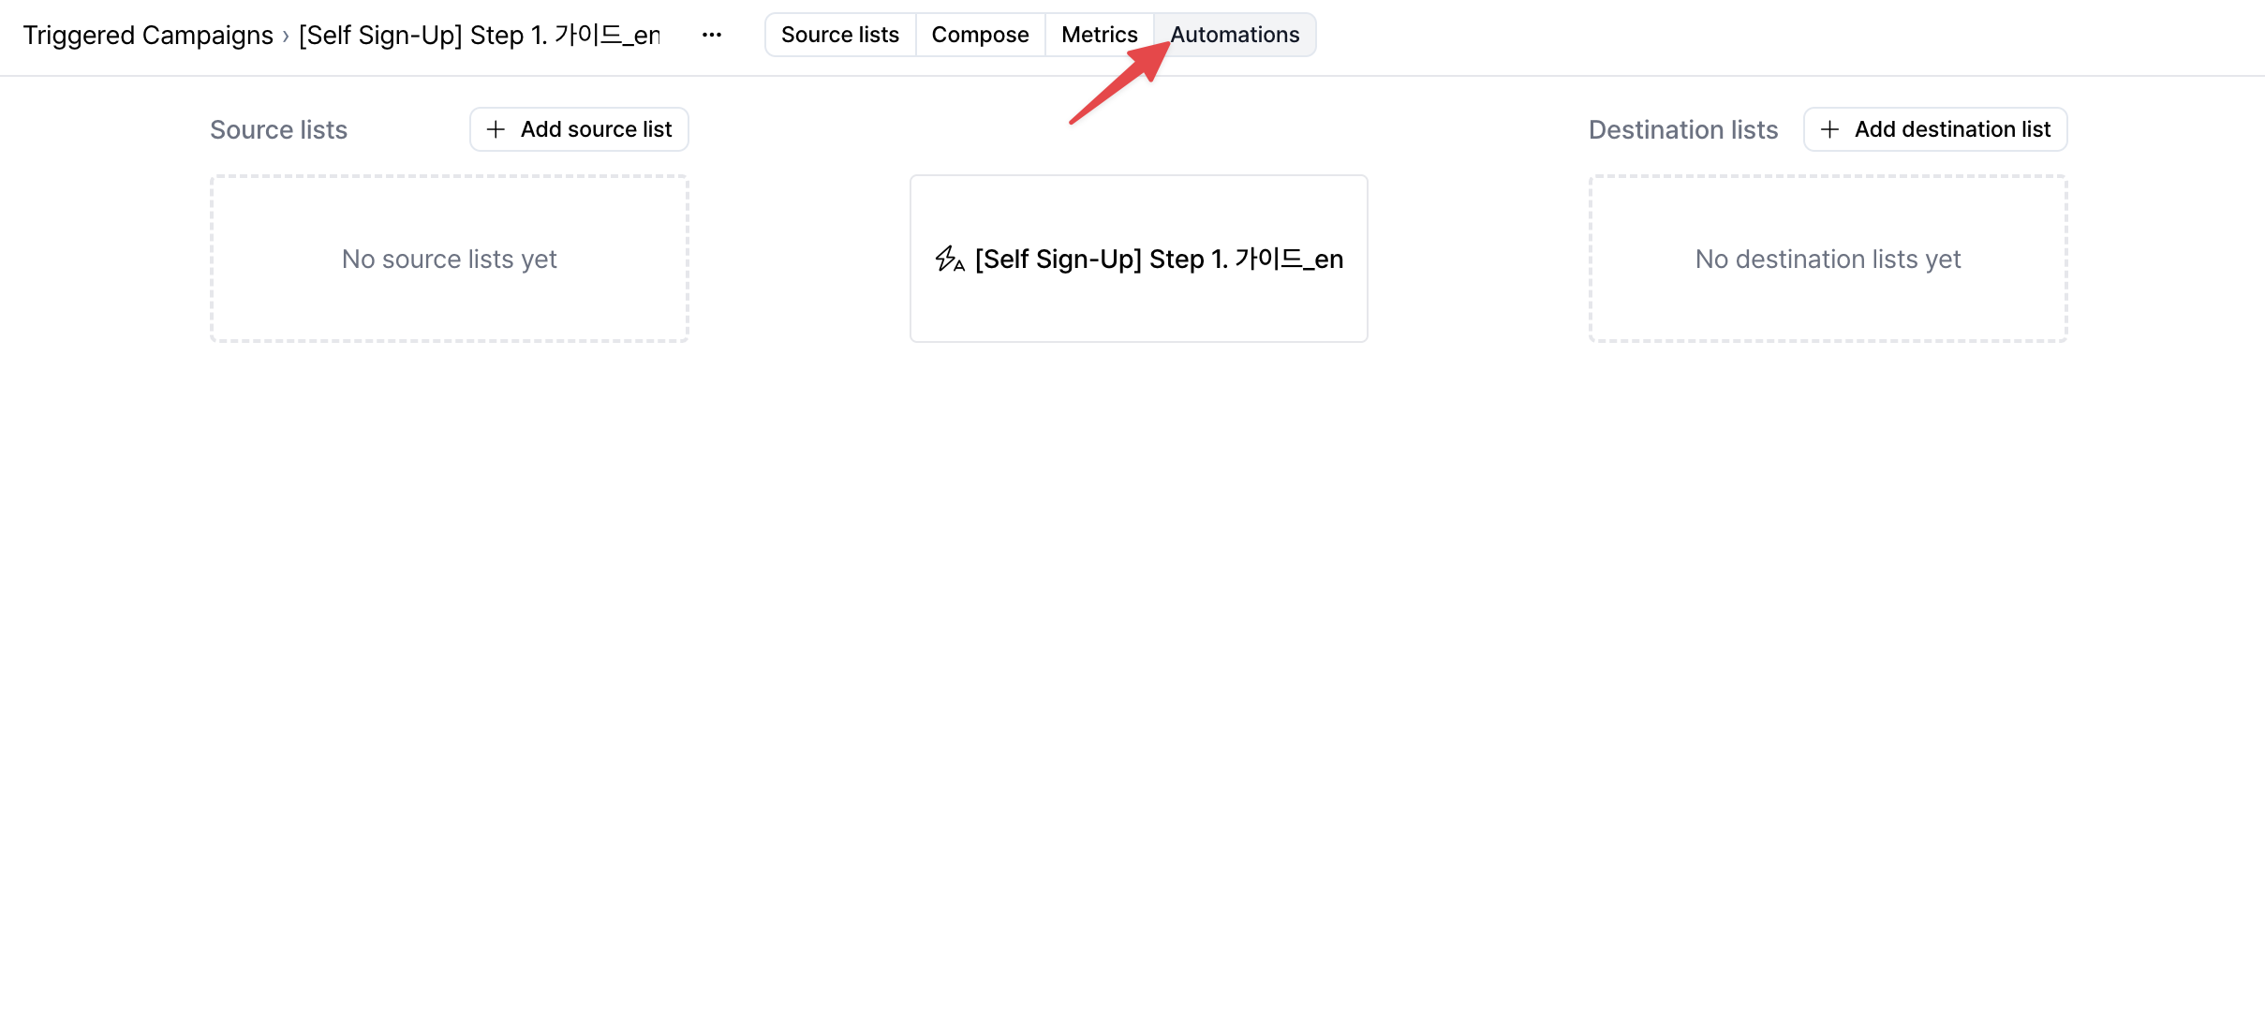Select the Automations tab

(1235, 35)
